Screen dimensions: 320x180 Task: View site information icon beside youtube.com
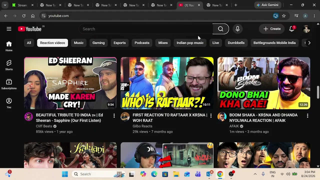tap(43, 16)
